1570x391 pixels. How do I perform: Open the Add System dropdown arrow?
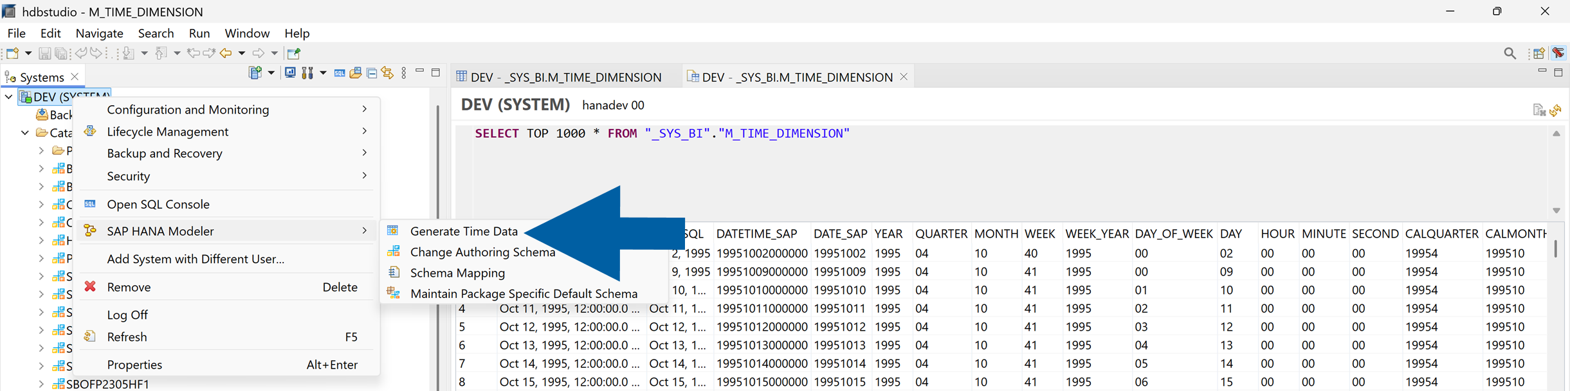click(x=271, y=73)
